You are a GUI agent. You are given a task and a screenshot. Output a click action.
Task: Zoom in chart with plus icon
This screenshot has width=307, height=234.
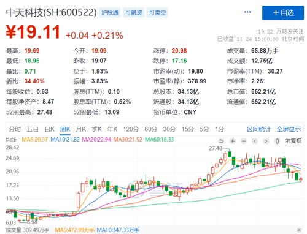[x=233, y=141]
